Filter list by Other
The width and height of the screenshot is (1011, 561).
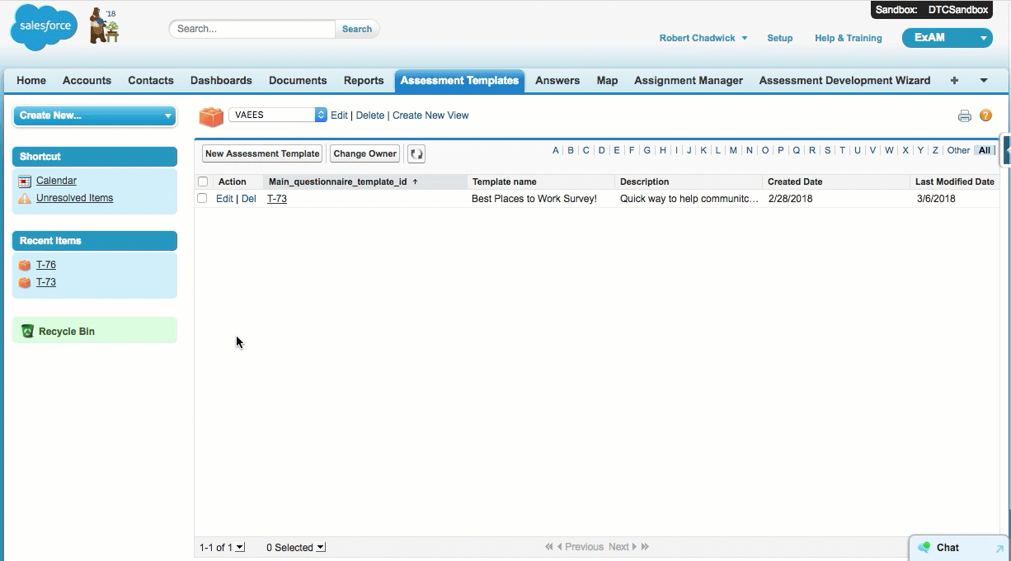958,150
